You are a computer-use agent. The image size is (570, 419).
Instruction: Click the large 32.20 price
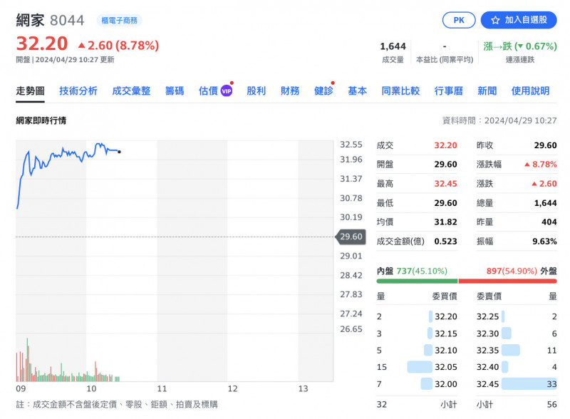click(x=42, y=43)
